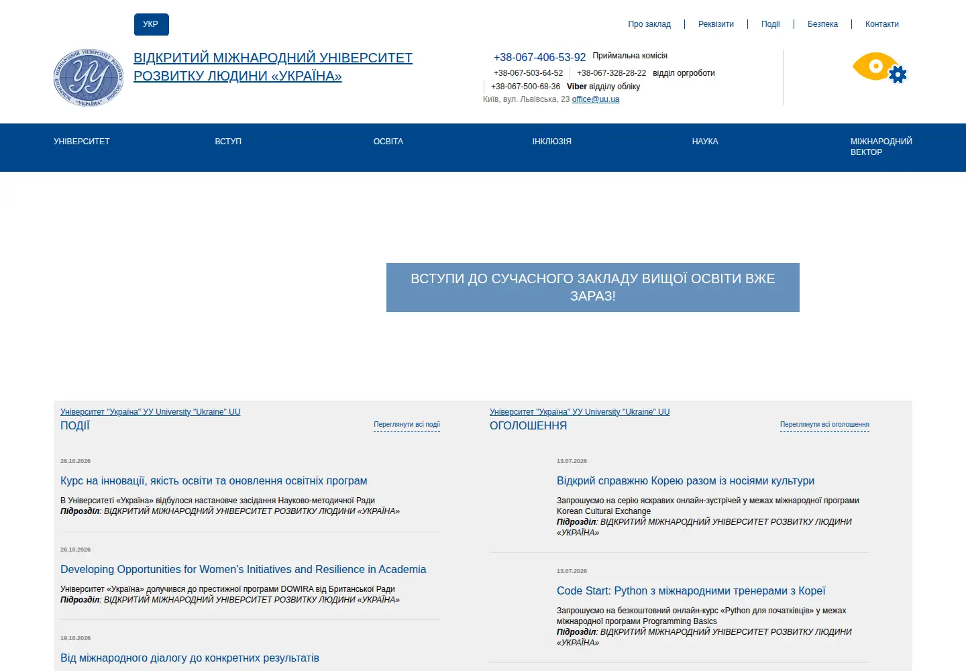Click the university name title link

273,67
